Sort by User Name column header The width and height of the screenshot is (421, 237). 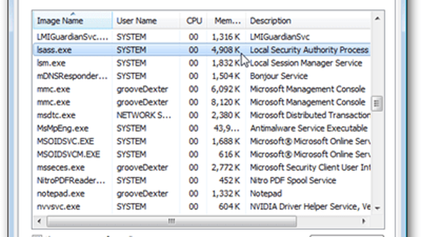point(146,20)
